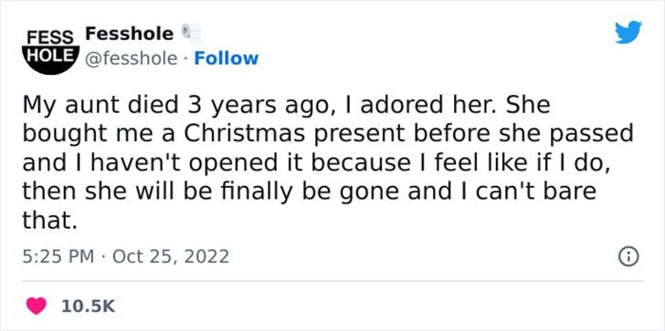Click the blue Twitter bird logo
Screen dimensions: 665x331
tap(628, 32)
